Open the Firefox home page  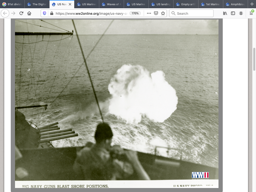(29, 13)
